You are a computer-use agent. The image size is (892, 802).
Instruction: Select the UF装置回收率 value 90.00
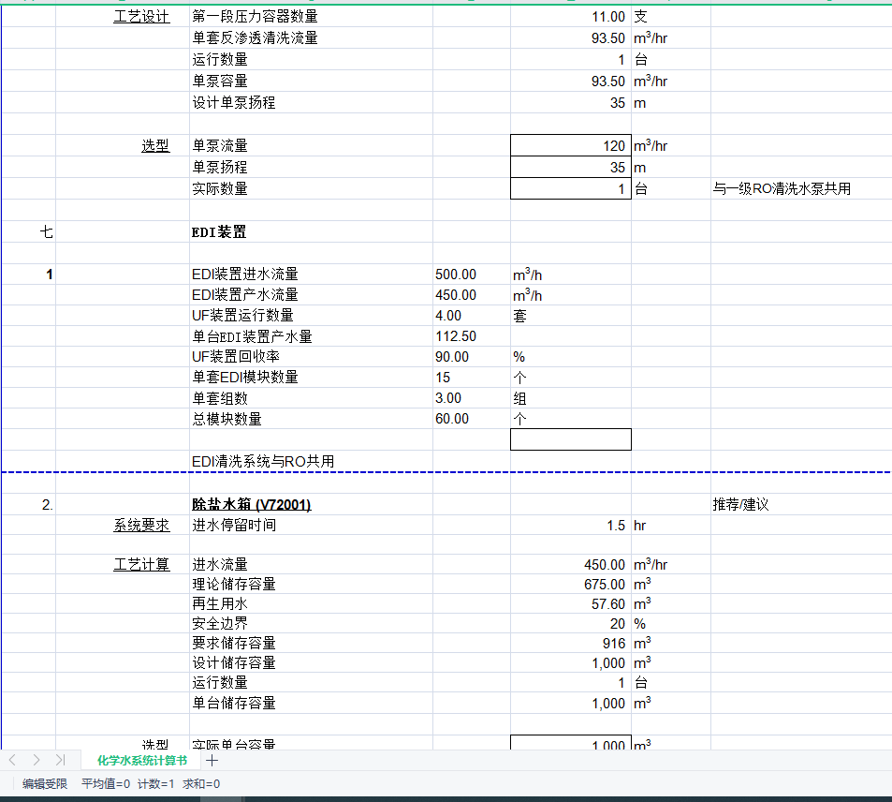click(x=471, y=357)
